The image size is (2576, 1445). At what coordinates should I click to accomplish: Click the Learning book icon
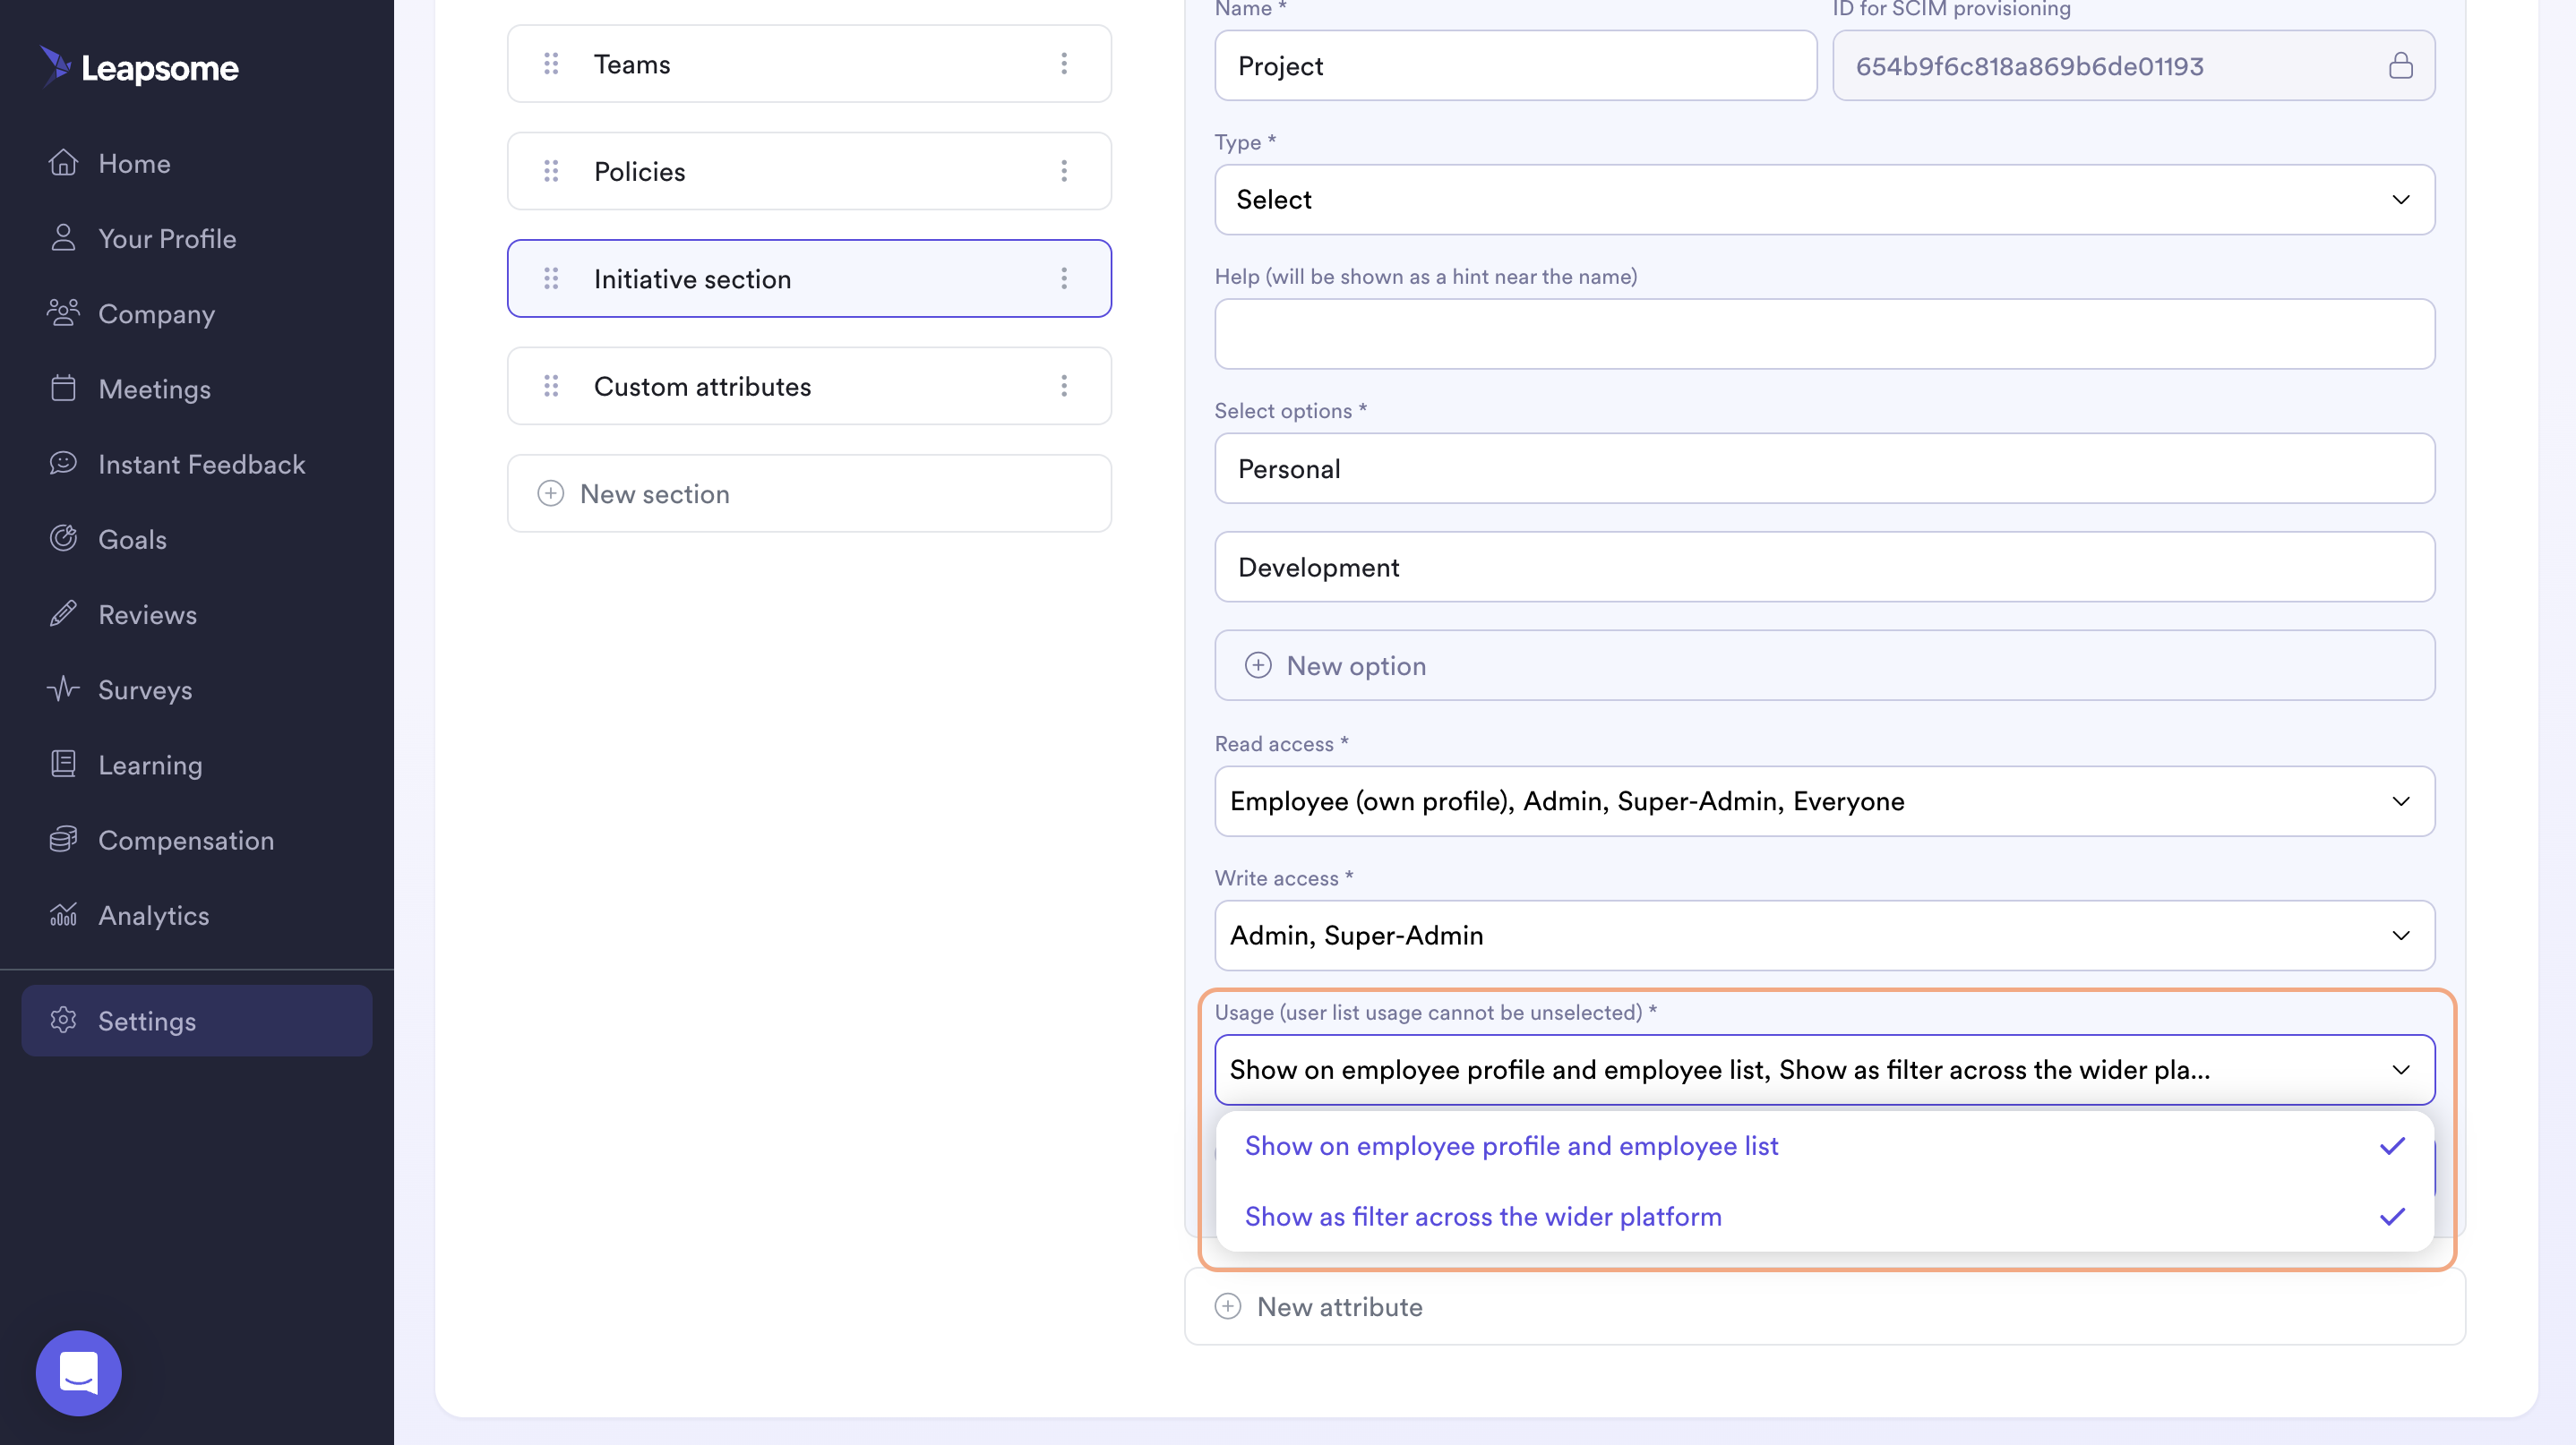click(x=63, y=764)
